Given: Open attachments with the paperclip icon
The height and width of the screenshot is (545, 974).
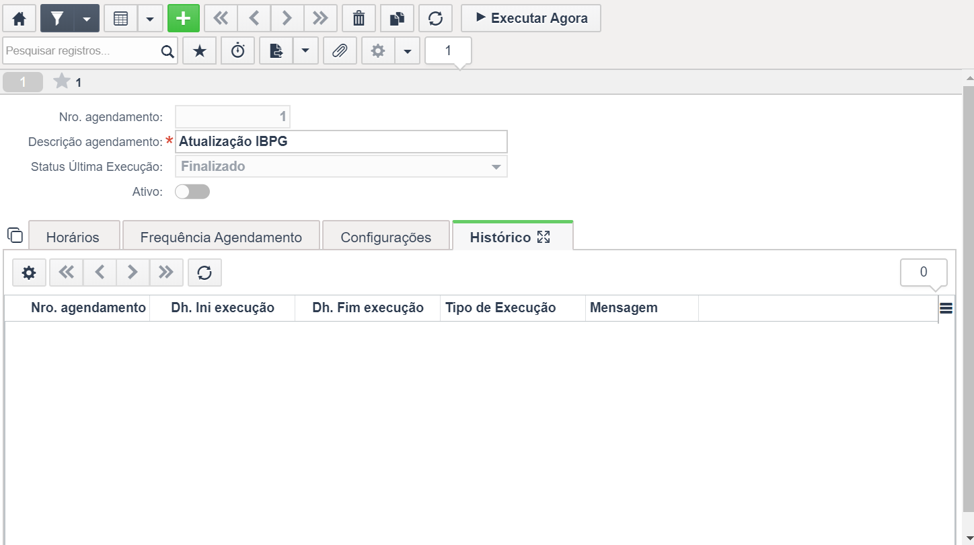Looking at the screenshot, I should click(340, 50).
